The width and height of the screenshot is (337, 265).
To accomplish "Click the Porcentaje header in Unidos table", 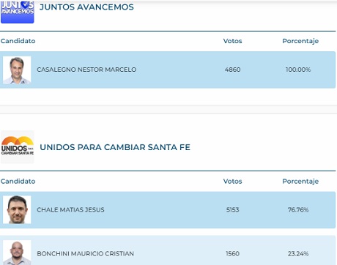I will pos(300,182).
